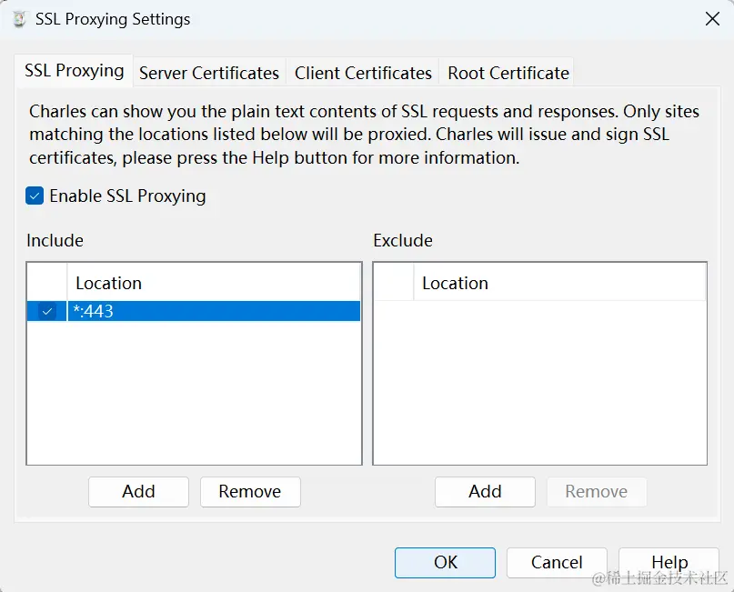Open Help for SSL proxying
This screenshot has height=592, width=734.
click(x=669, y=563)
